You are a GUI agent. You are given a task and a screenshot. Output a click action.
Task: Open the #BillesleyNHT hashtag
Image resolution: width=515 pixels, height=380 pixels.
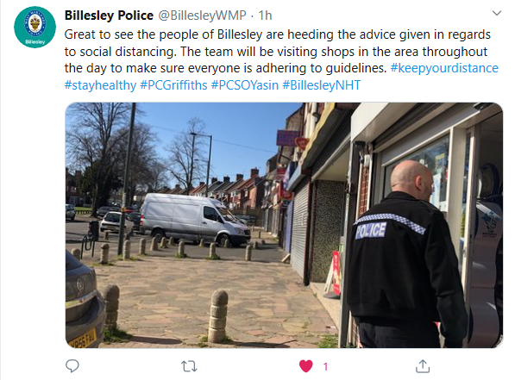322,85
